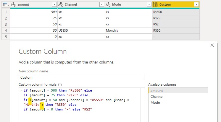The height and width of the screenshot is (122, 221).
Task: Click the USSSD cell in Channel column
Action: click(x=81, y=30)
